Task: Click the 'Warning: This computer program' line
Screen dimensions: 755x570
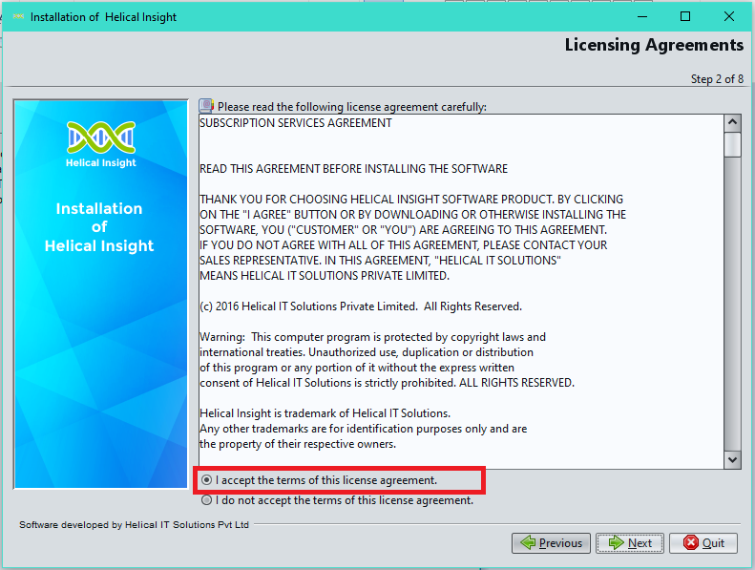Action: 372,337
